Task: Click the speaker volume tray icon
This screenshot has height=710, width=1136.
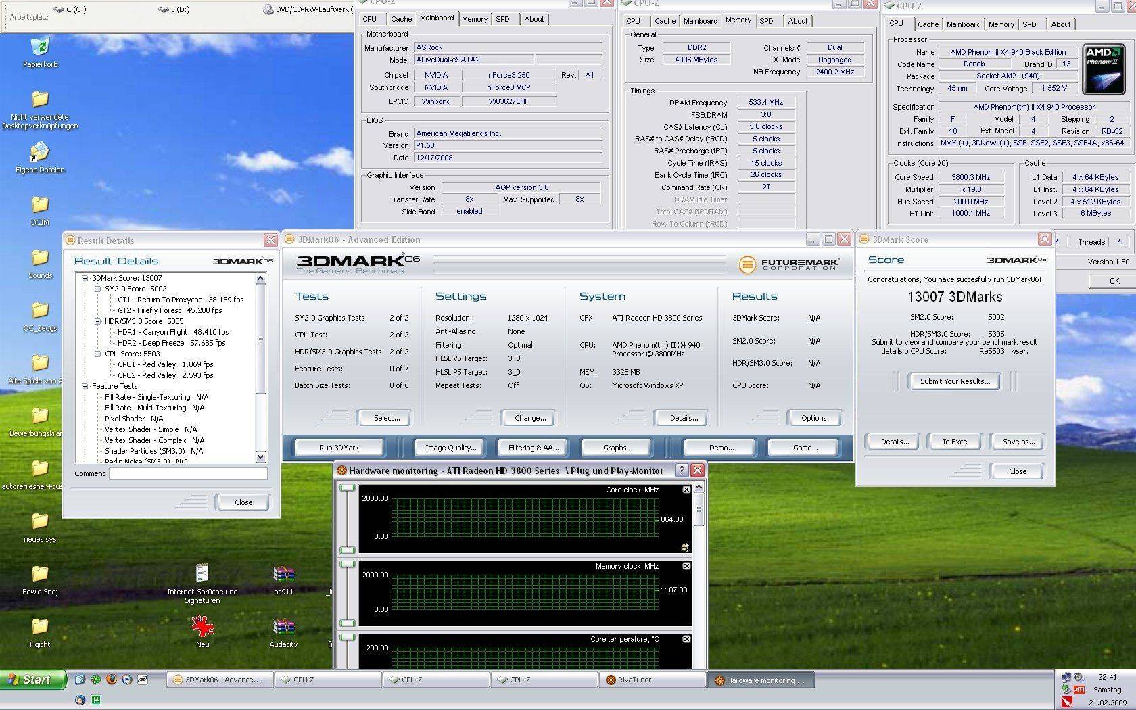Action: click(1079, 677)
